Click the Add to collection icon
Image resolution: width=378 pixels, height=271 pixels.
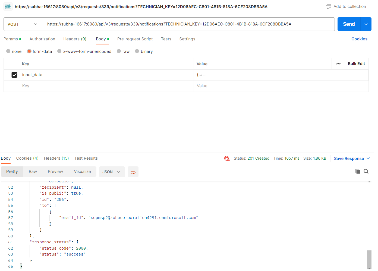[329, 7]
